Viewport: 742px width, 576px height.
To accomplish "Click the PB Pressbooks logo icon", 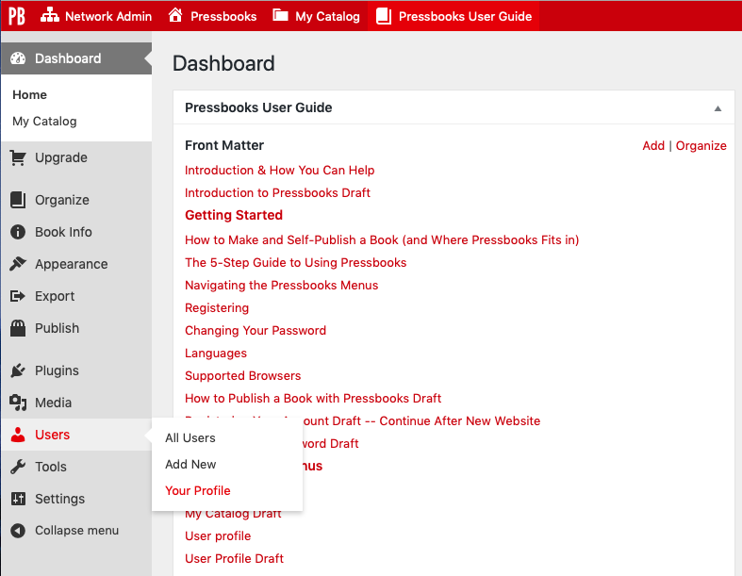I will (17, 16).
